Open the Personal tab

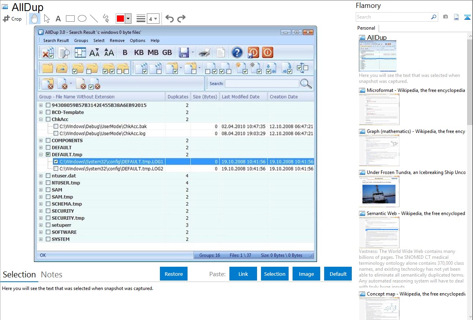click(366, 28)
